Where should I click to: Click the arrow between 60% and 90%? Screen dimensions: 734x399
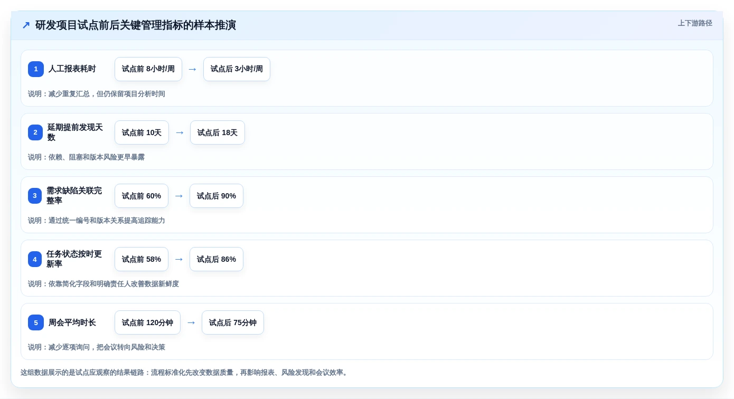coord(179,196)
